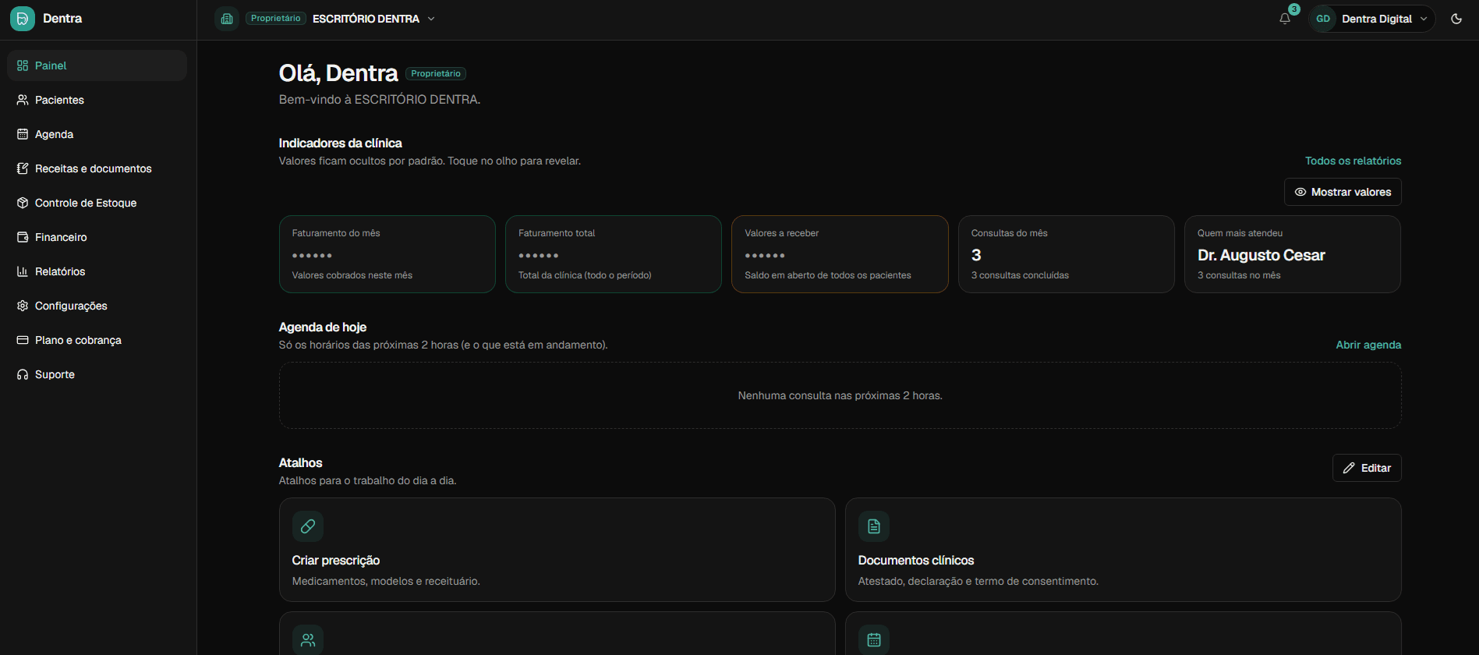The height and width of the screenshot is (655, 1479).
Task: Go to Pacientes in sidebar menu
Action: tap(97, 100)
